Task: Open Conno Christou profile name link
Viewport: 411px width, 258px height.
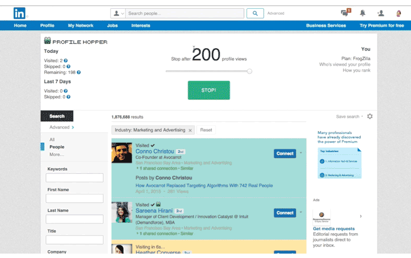Action: pos(155,152)
